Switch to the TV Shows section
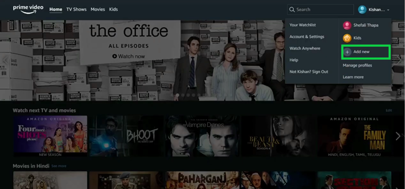 76,9
